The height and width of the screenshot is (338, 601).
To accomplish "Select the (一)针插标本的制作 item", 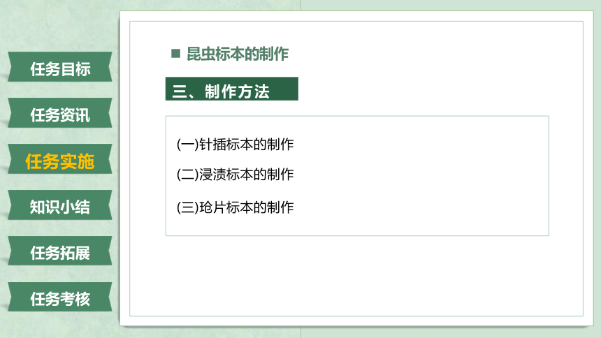I will pyautogui.click(x=235, y=145).
